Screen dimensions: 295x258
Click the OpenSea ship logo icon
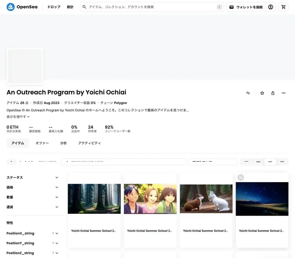[11, 7]
